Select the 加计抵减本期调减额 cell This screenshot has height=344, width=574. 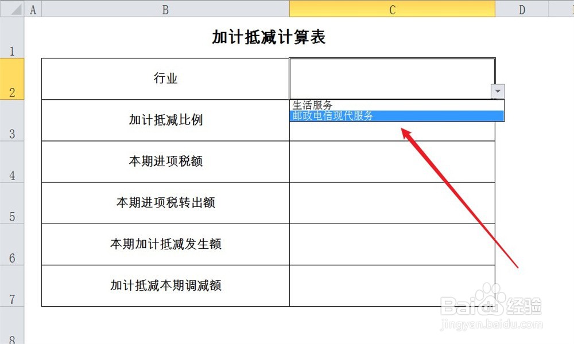165,285
